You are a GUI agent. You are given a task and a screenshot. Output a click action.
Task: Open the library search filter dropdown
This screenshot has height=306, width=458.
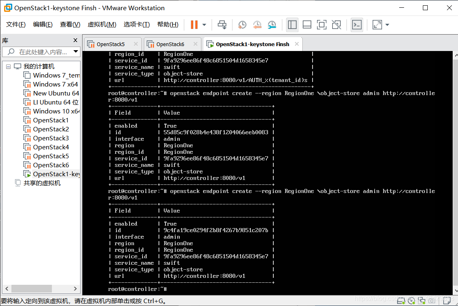click(76, 52)
